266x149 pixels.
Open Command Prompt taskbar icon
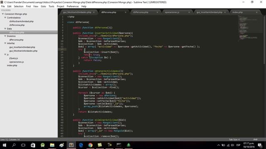pos(119,145)
